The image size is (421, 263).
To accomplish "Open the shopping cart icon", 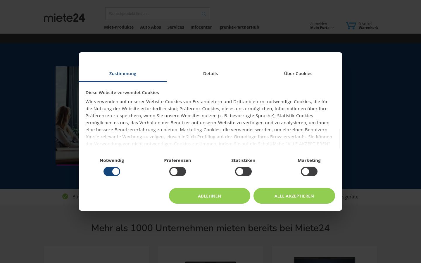I will [x=351, y=26].
